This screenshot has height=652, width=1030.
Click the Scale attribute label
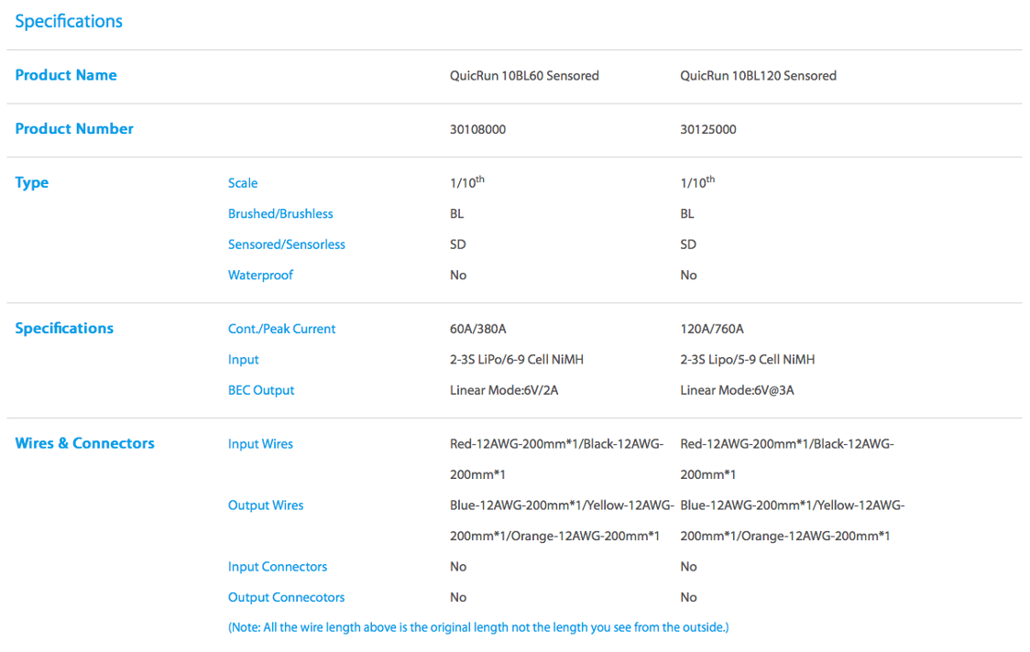pos(243,184)
